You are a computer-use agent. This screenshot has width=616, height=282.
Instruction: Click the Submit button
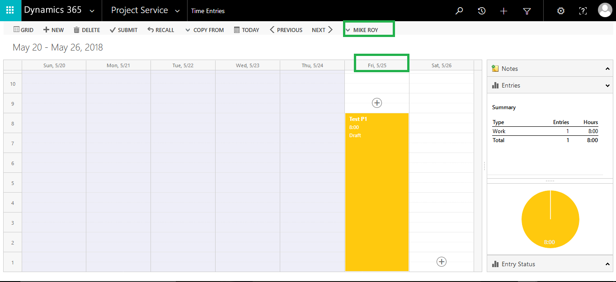(123, 30)
